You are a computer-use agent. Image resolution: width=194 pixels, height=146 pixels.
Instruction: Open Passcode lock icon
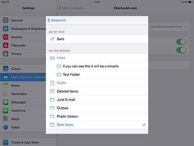(5, 45)
